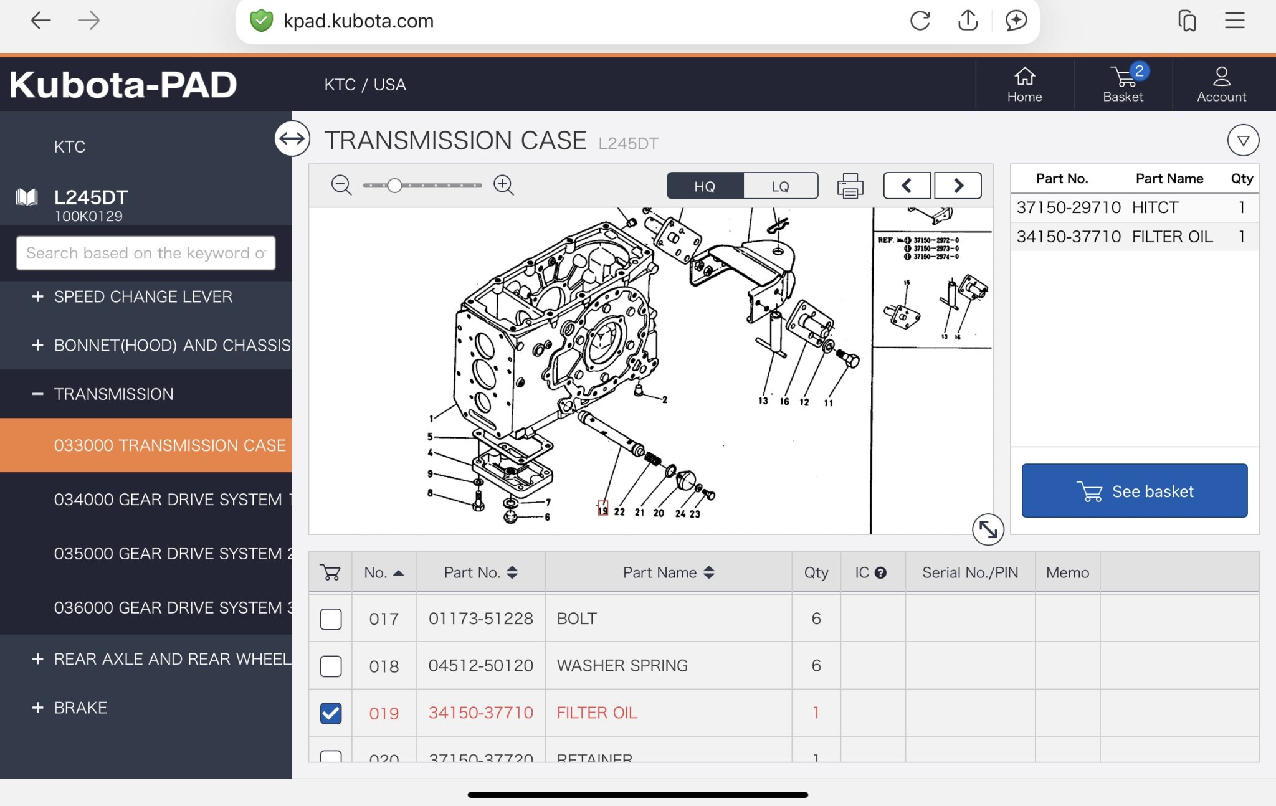
Task: Click part number 01173-51228
Action: coord(480,619)
